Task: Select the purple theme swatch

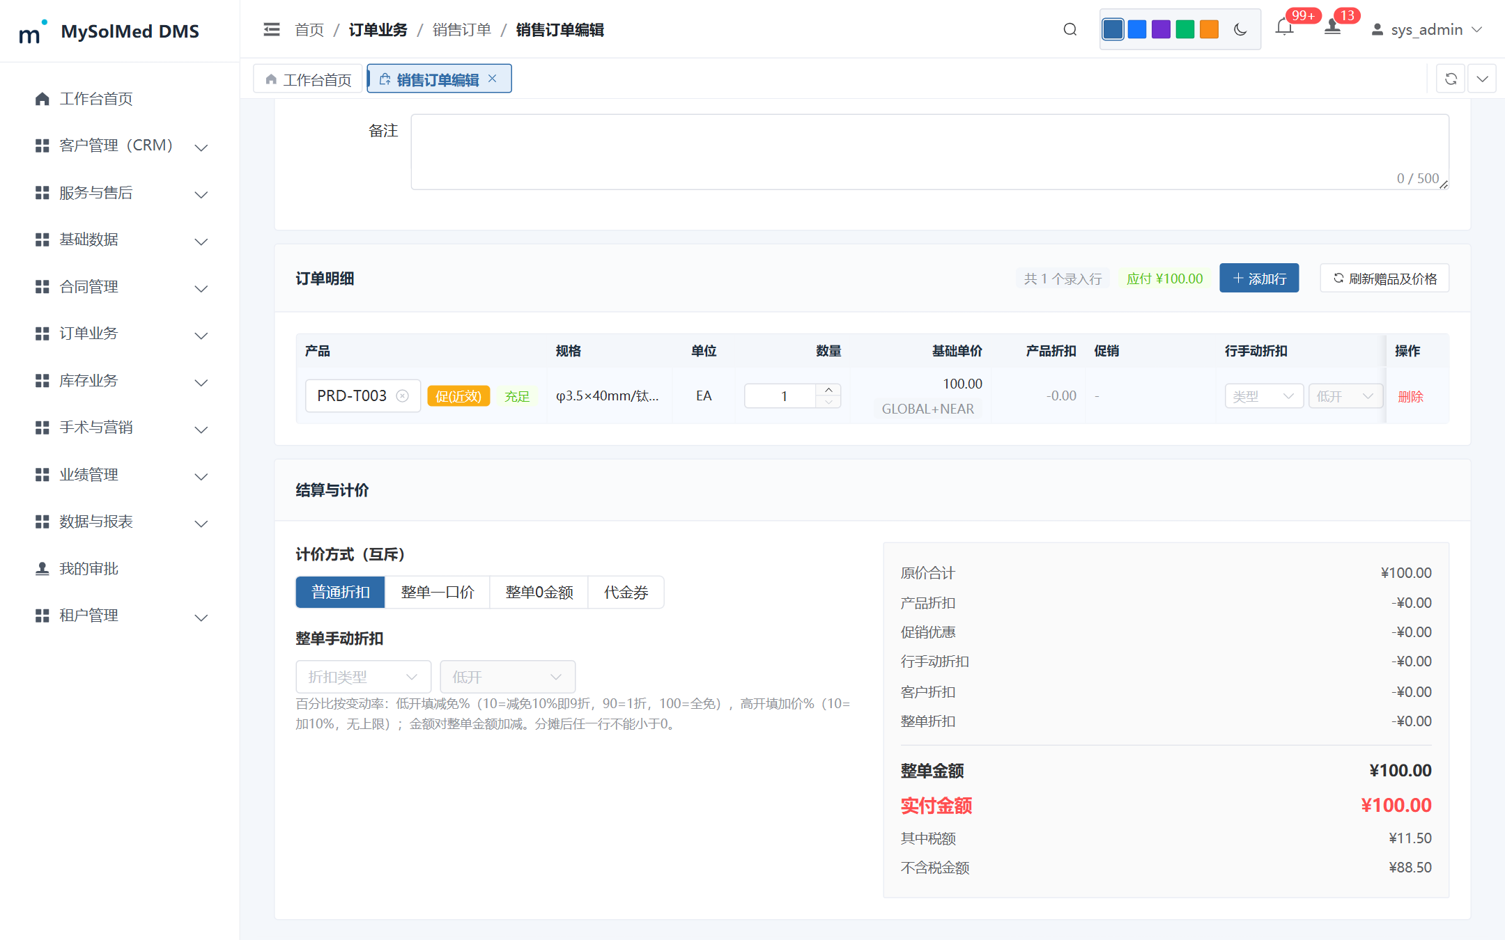Action: [x=1161, y=29]
